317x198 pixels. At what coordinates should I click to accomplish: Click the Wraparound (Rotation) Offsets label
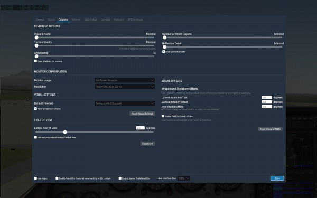180,89
